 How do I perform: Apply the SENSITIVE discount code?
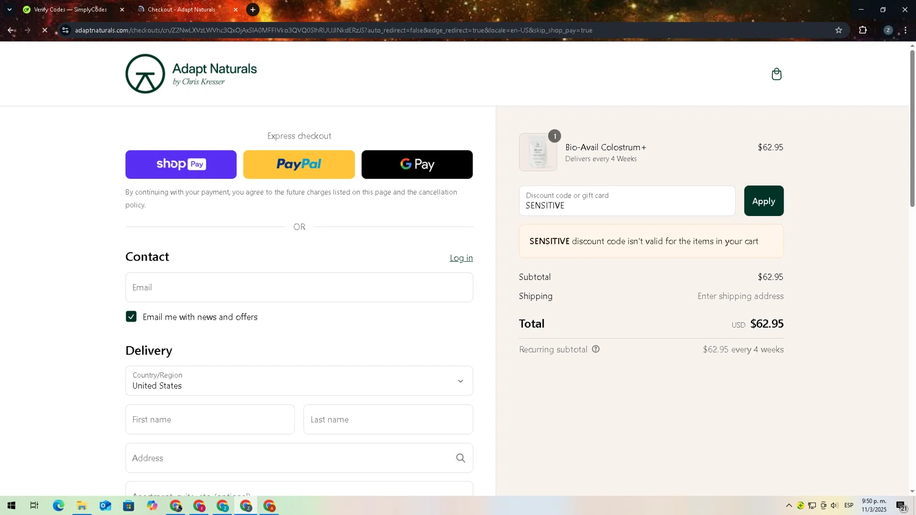pyautogui.click(x=763, y=201)
